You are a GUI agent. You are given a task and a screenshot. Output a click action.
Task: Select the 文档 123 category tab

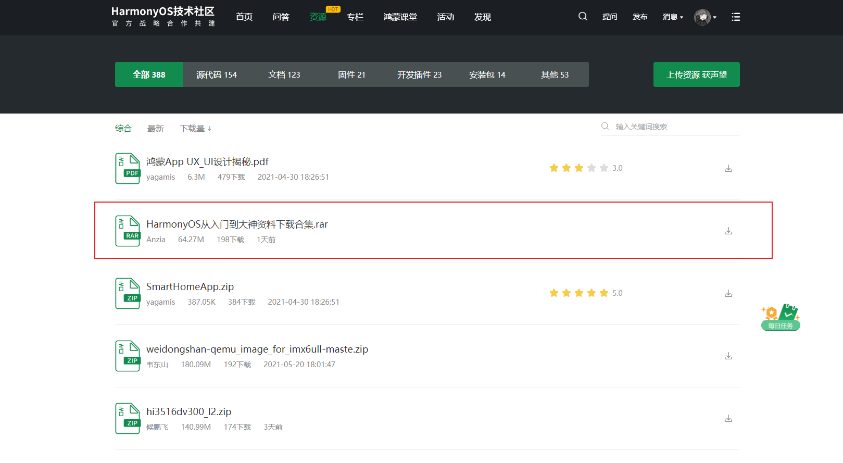click(284, 74)
